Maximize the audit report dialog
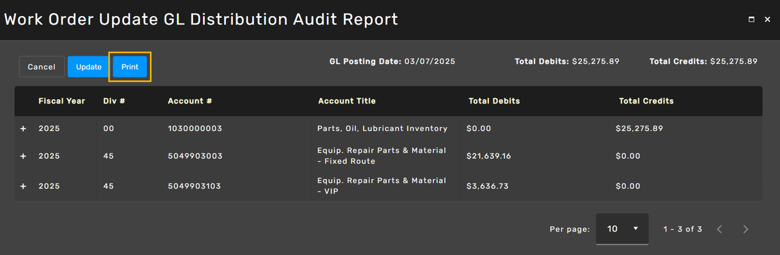 [752, 19]
